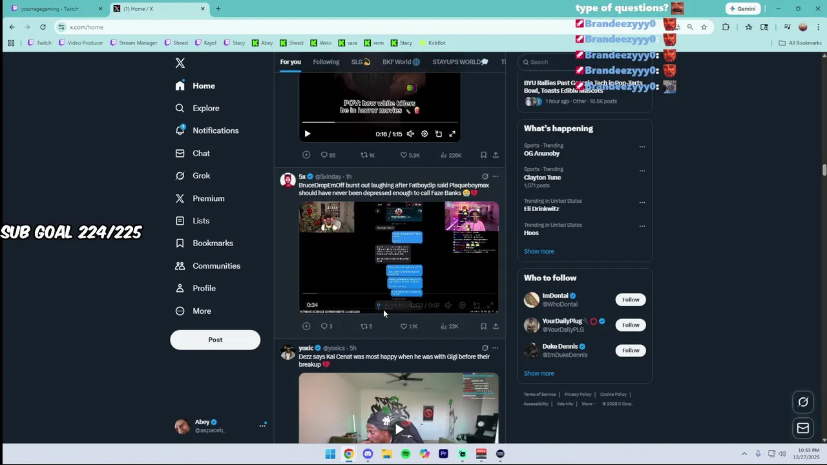
Task: Switch to the STAYUPS WORLD tab
Action: click(460, 62)
